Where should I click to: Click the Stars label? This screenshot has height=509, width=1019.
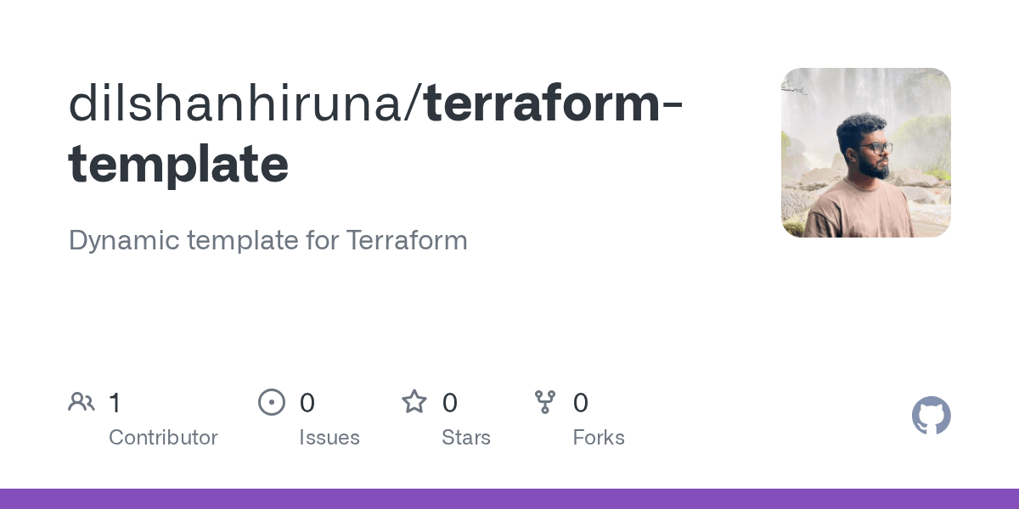pos(466,438)
